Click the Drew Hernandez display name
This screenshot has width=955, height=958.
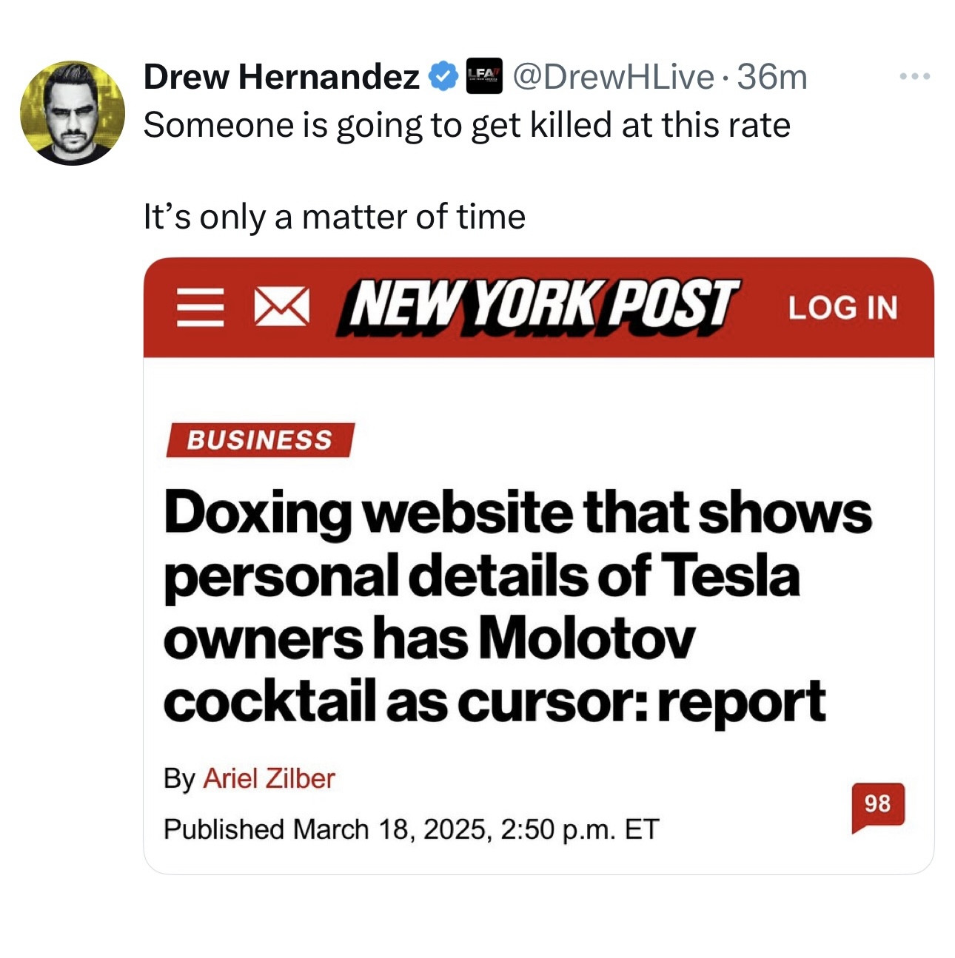click(281, 77)
